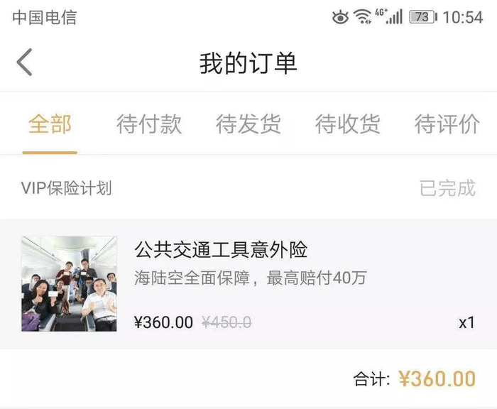
Task: Go to the 待收货 tab
Action: pos(348,124)
